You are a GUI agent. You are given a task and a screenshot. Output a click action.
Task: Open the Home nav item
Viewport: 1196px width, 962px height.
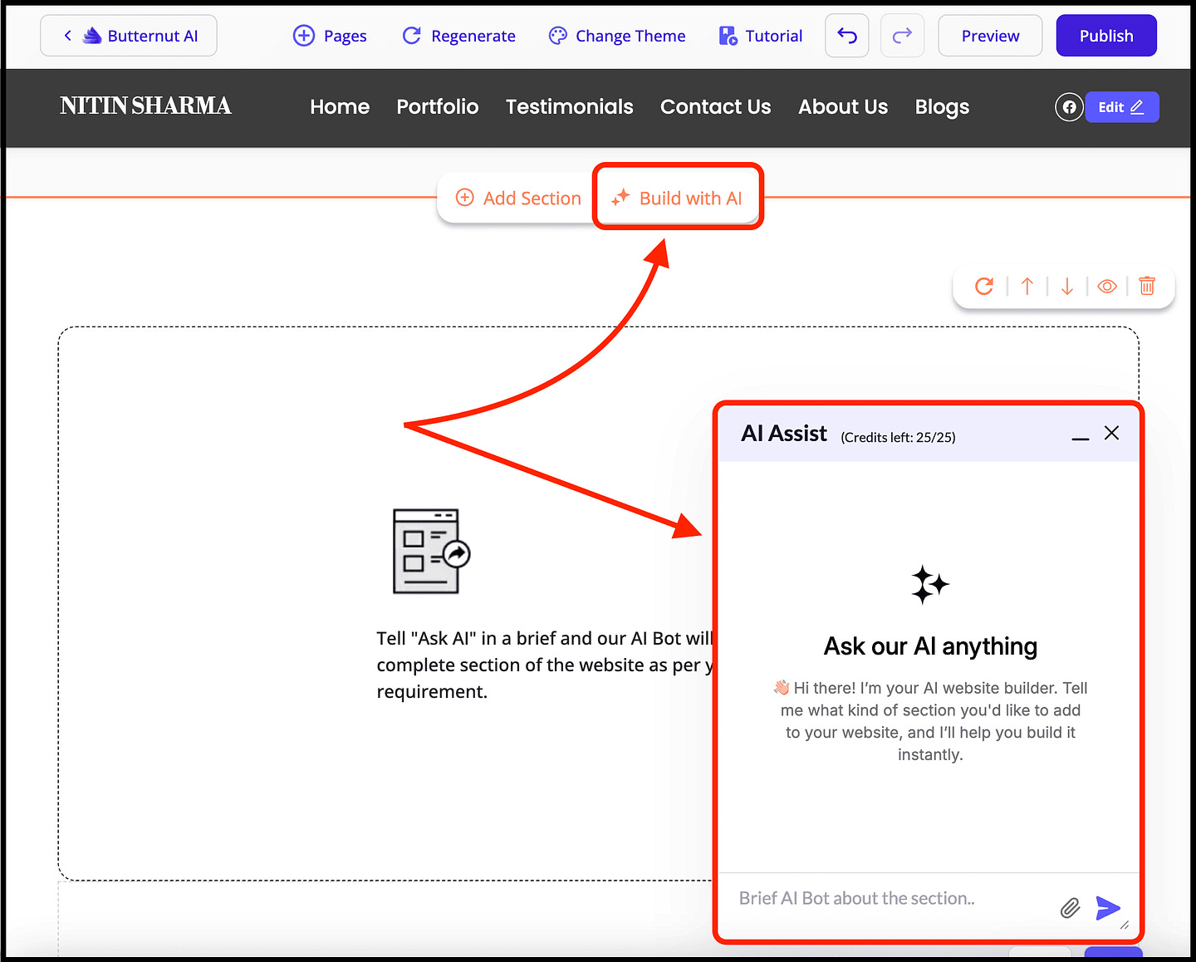click(340, 107)
